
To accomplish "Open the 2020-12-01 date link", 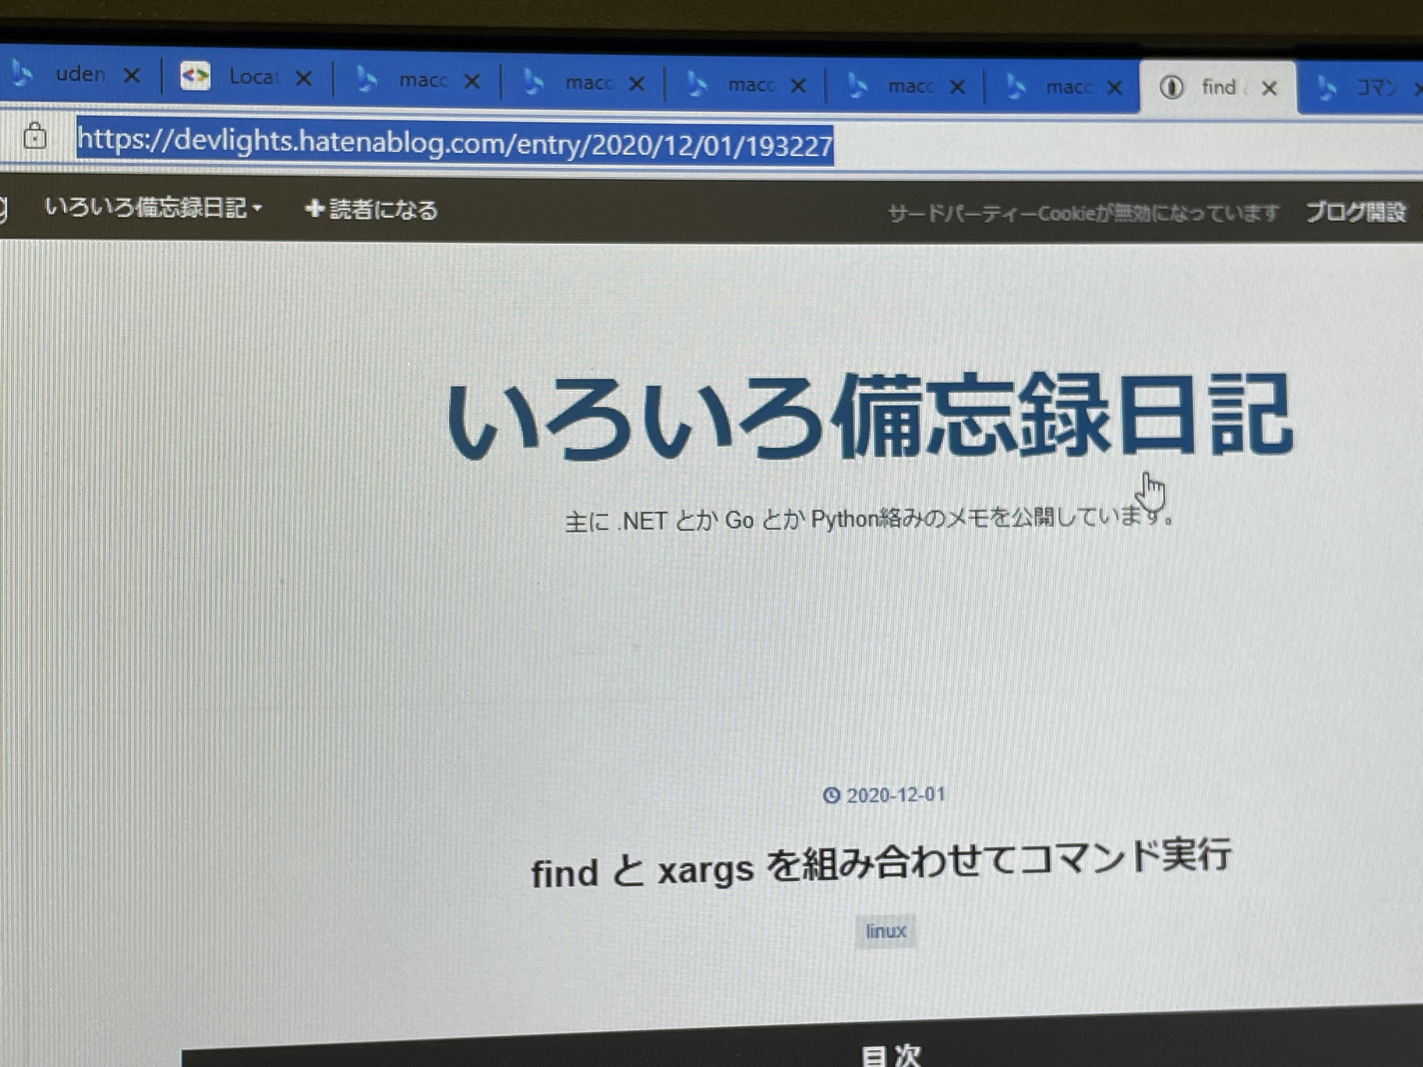I will tap(895, 796).
